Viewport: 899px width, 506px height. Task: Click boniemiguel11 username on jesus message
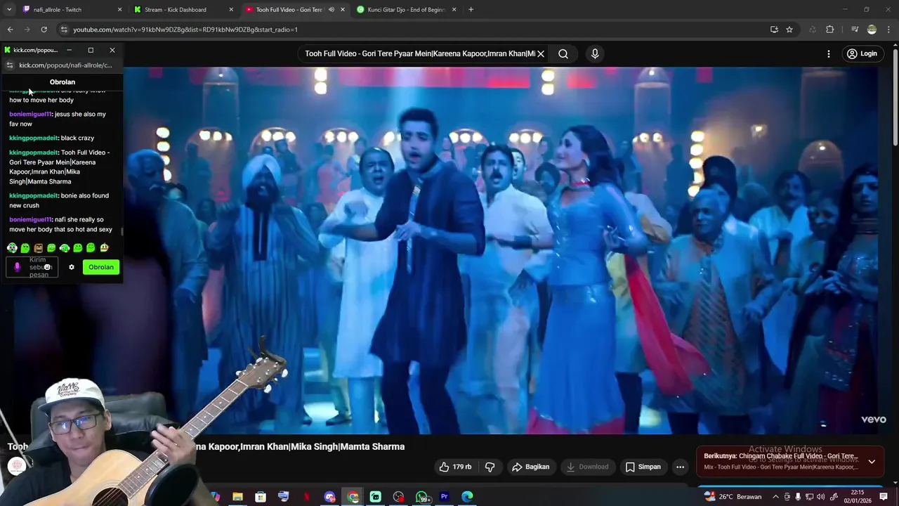(30, 114)
